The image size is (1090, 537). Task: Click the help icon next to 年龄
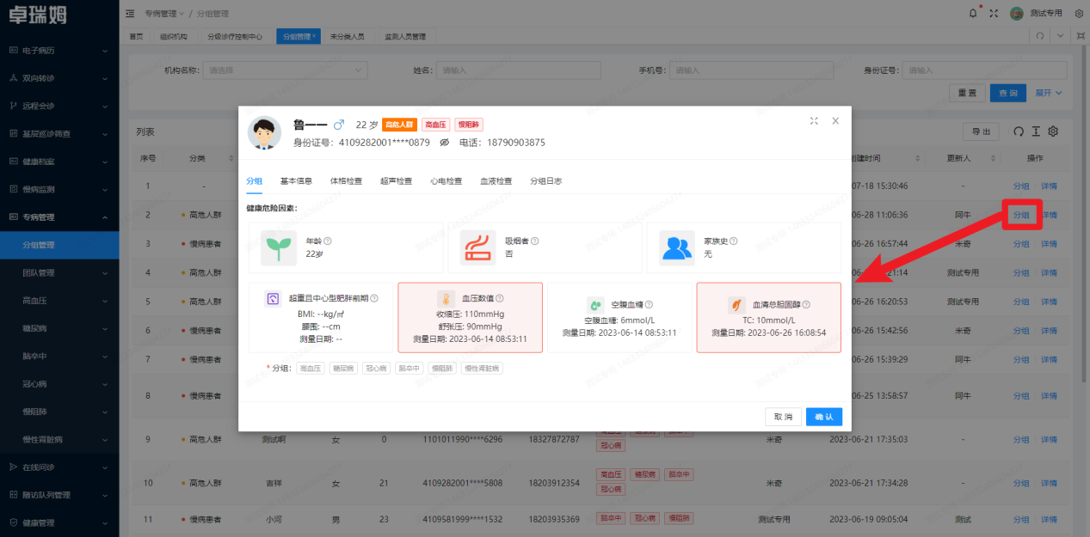pyautogui.click(x=328, y=241)
